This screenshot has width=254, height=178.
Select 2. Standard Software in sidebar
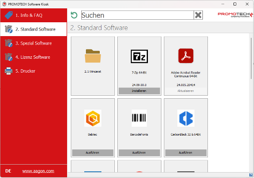pos(34,29)
